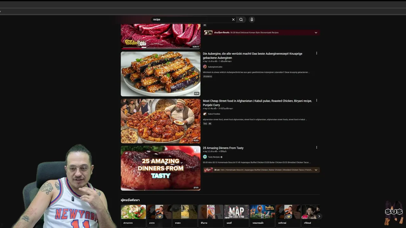Image resolution: width=406 pixels, height=228 pixels.
Task: Click the magnifier search icon
Action: pos(241,20)
